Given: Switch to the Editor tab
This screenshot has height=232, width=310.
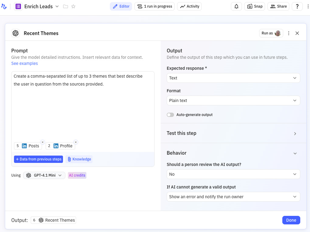Looking at the screenshot, I should click(121, 6).
